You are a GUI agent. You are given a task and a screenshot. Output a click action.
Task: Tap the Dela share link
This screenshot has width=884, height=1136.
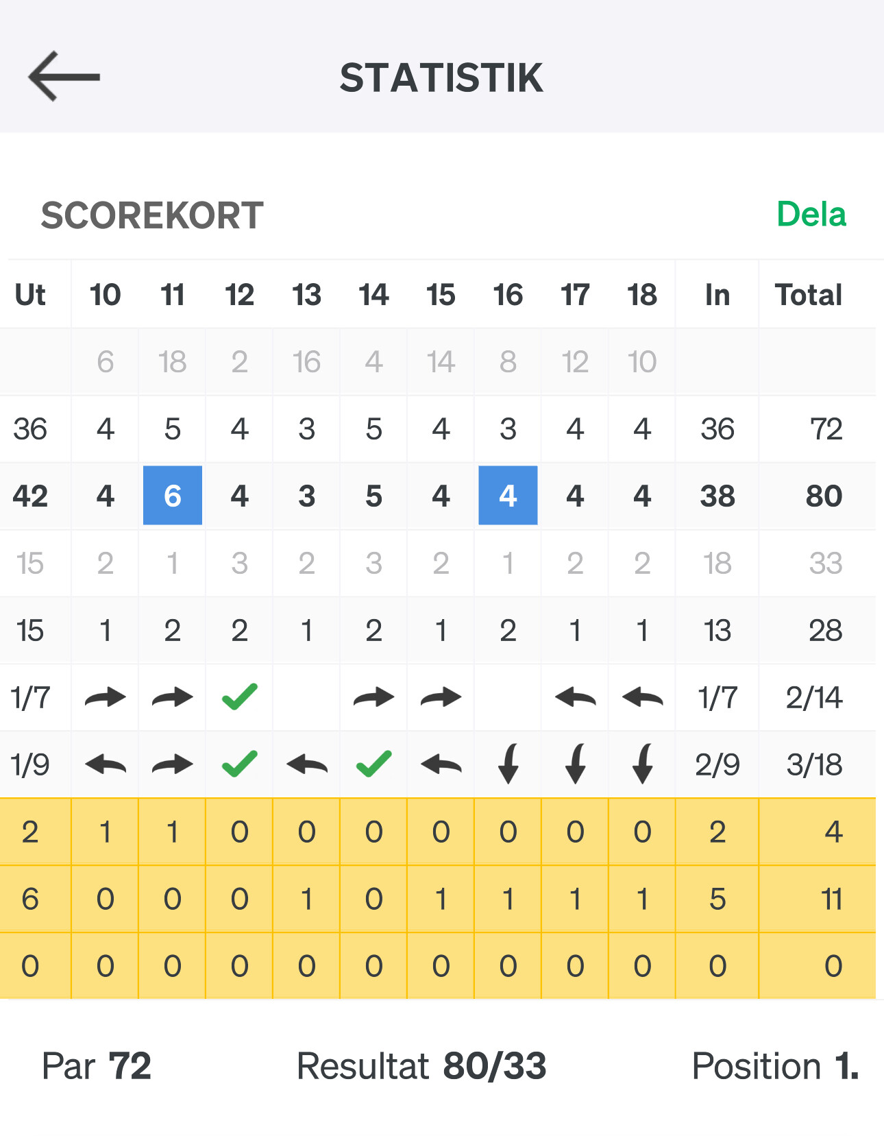(x=811, y=215)
